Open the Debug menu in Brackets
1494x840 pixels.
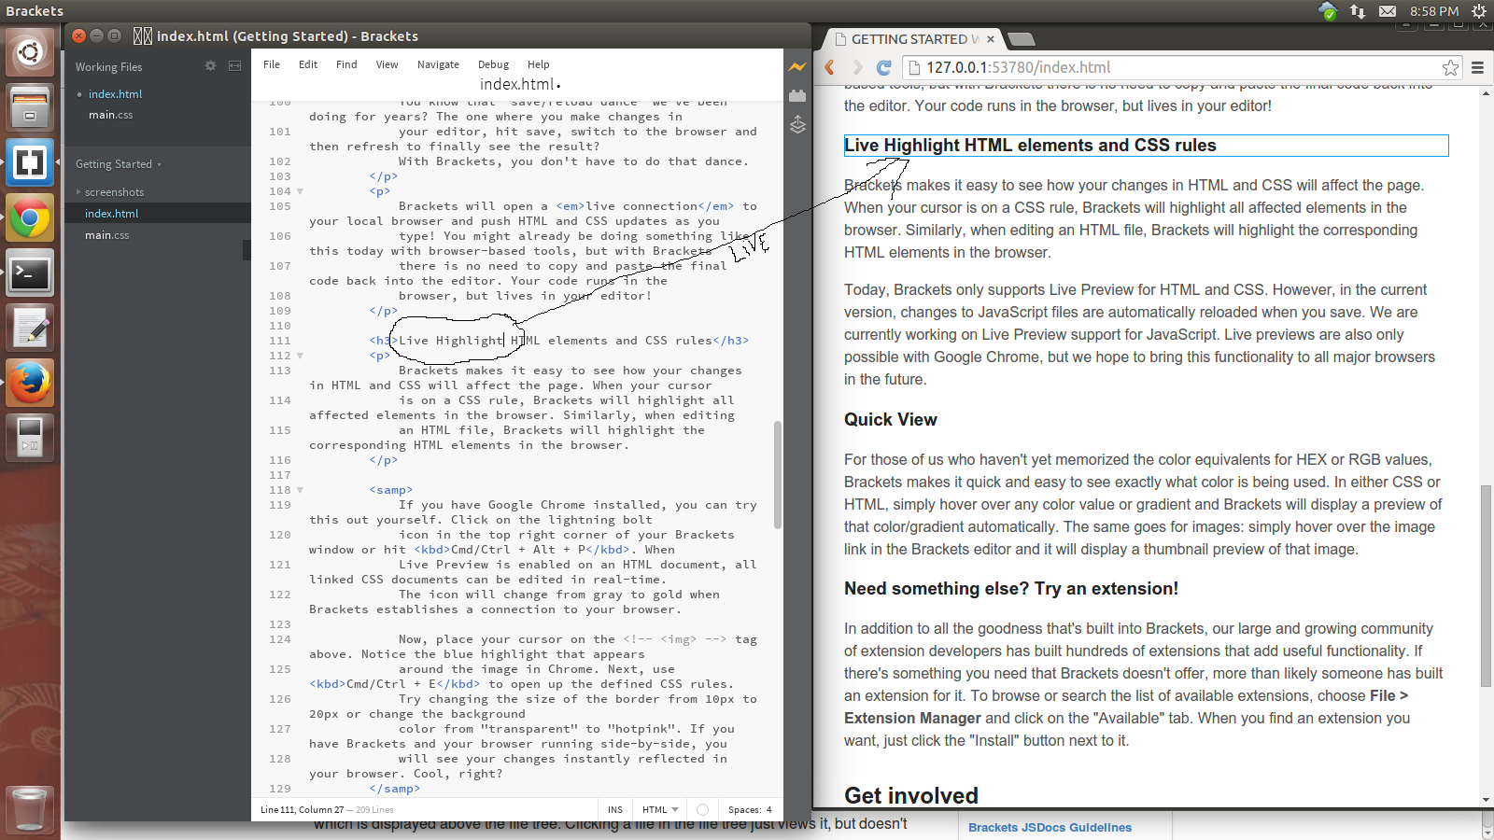coord(493,64)
